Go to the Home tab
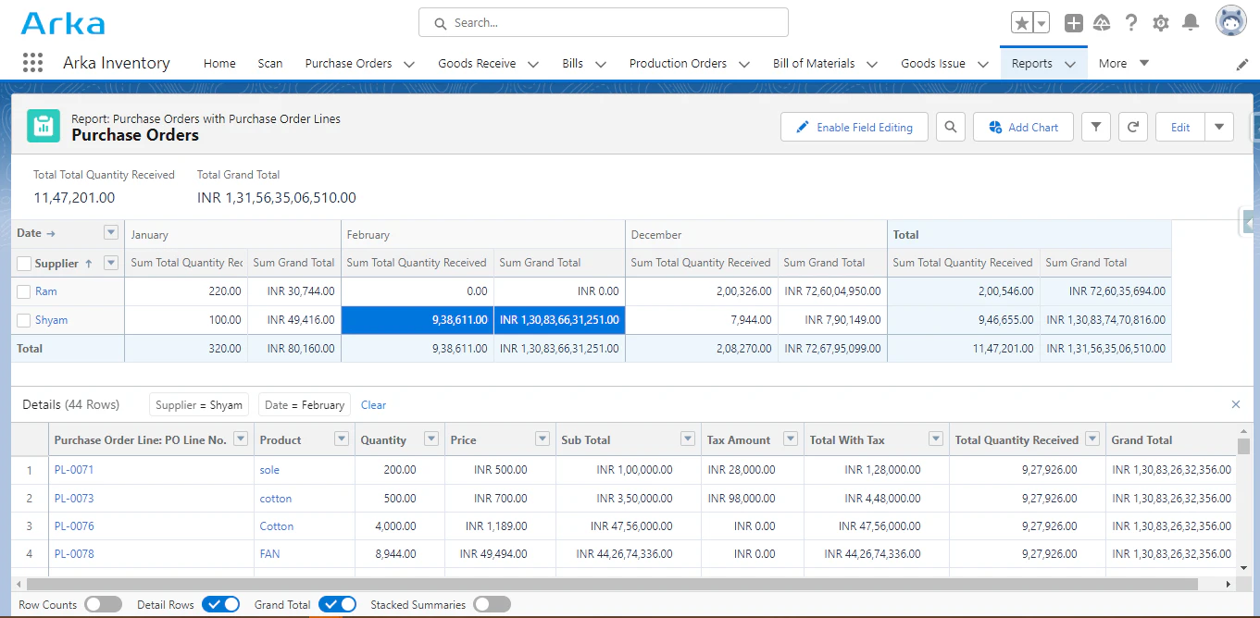1260x618 pixels. [219, 63]
